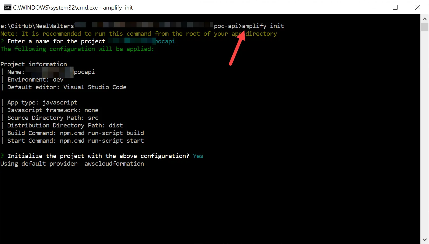Image resolution: width=429 pixels, height=244 pixels.
Task: Click the 'amplify init' command text
Action: coord(263,26)
